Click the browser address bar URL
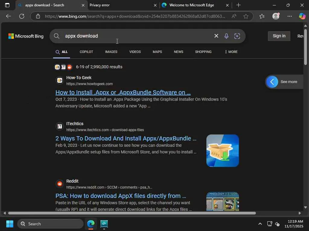The image size is (309, 231). point(135,16)
